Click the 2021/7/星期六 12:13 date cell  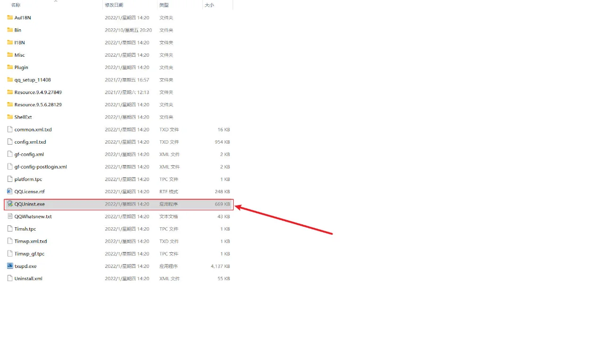coord(127,92)
